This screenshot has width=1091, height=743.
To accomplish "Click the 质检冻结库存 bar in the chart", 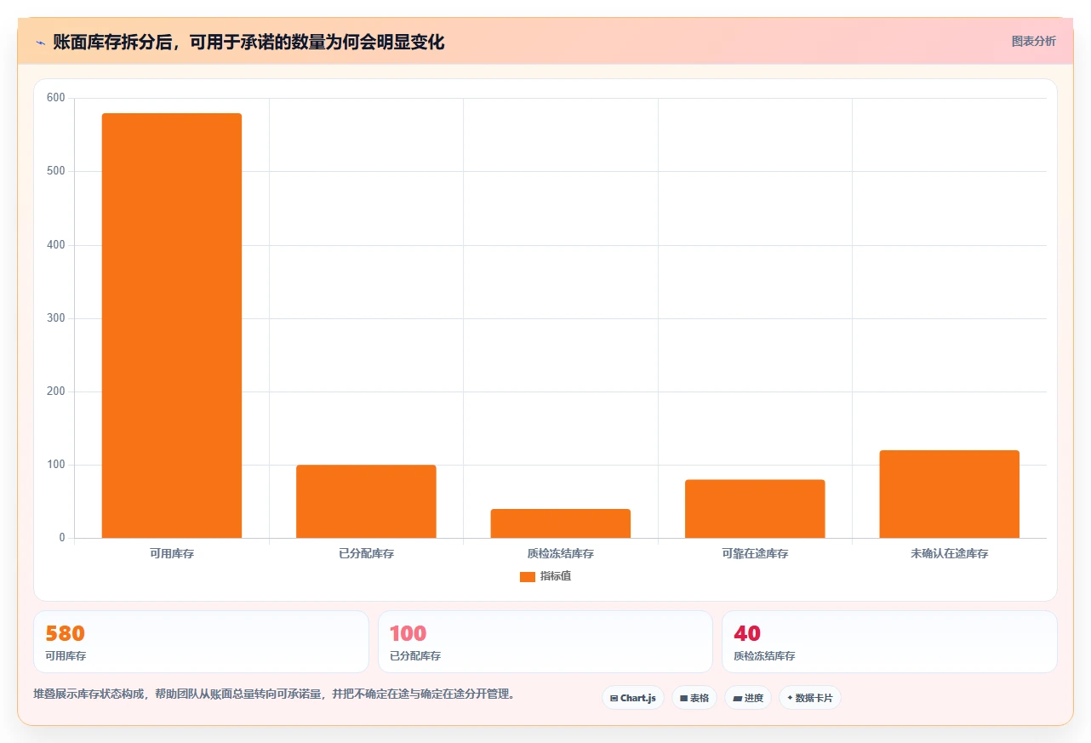I will tap(561, 523).
